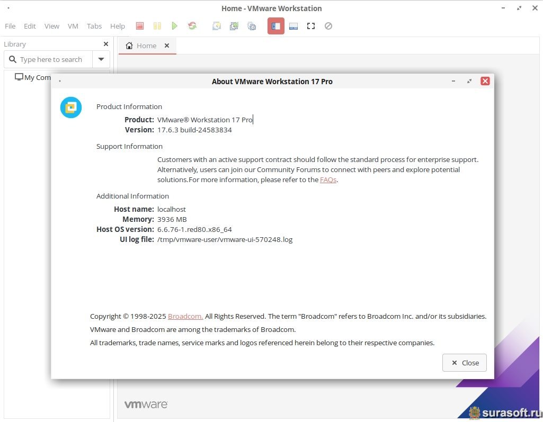Click the VMware logo in About dialog
This screenshot has height=422, width=543.
click(x=71, y=107)
